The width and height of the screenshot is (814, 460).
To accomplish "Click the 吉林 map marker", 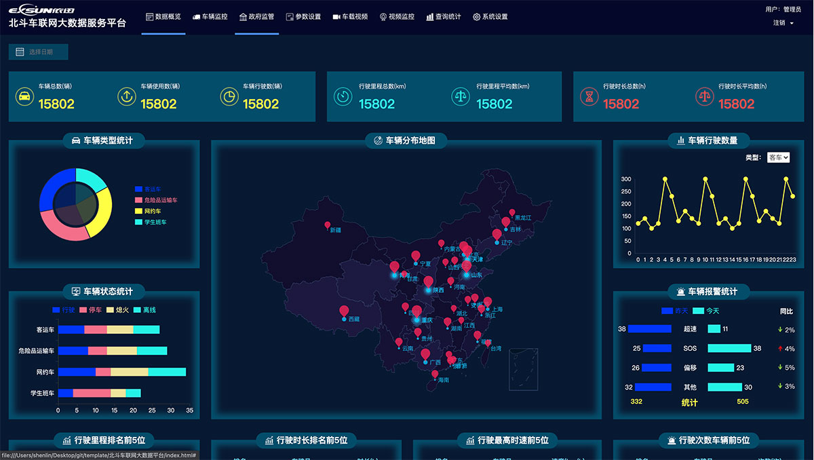I will pos(505,223).
